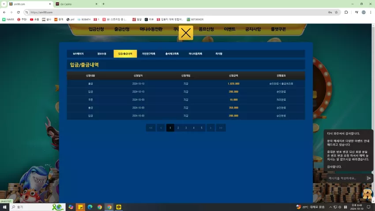This screenshot has height=211, width=375.
Task: Switch to the 정보수정 tab
Action: pos(101,54)
